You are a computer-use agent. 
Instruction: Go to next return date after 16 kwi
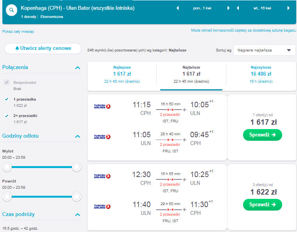(x=288, y=8)
